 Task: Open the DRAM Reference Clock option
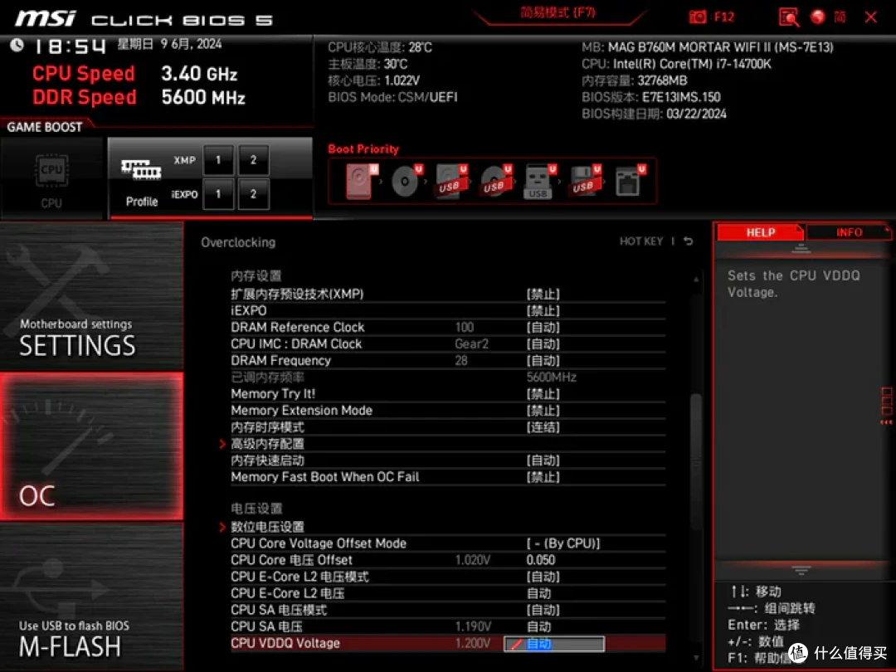448,327
